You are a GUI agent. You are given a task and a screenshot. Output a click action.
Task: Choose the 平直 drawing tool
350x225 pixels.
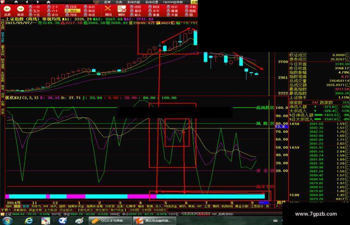click(x=172, y=15)
